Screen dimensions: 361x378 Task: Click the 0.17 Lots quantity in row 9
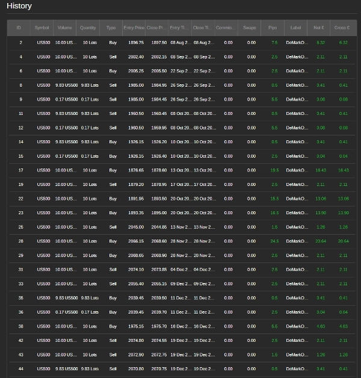pyautogui.click(x=90, y=99)
